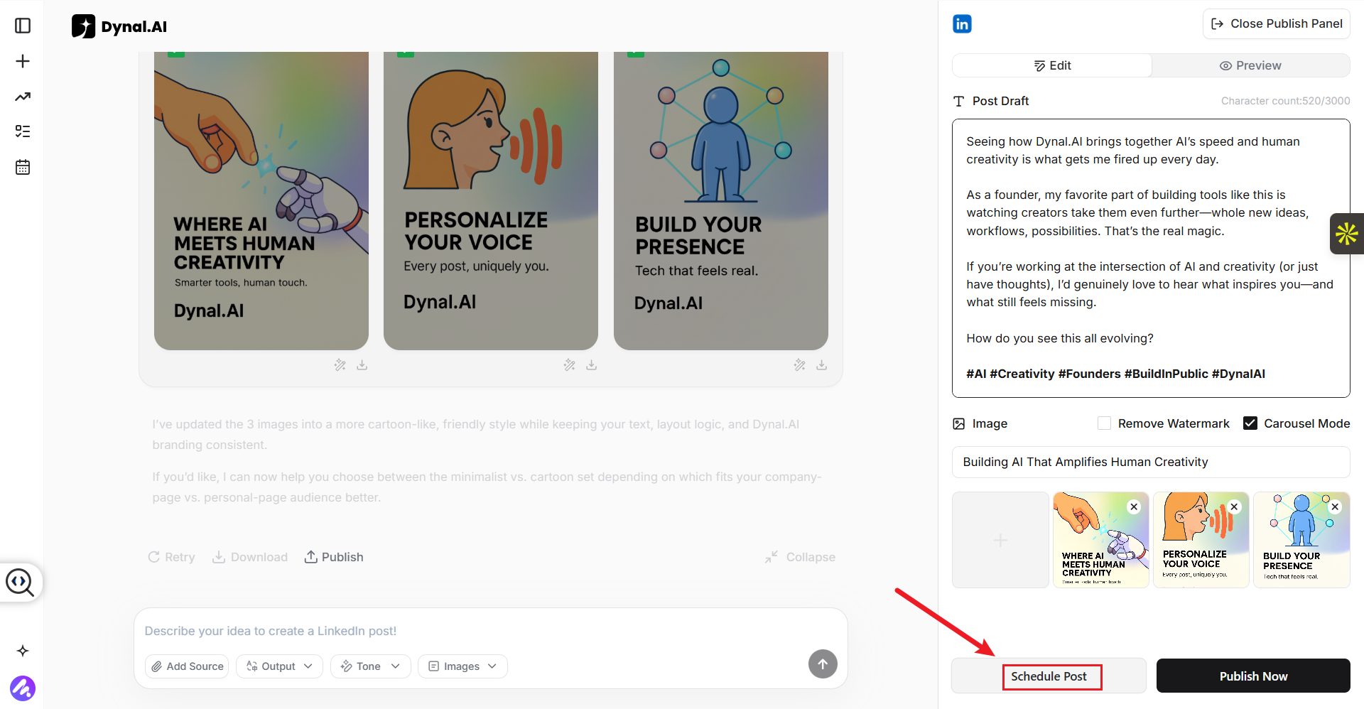Screen dimensions: 1364x709
Task: Open the Personalize Your Voice image card
Action: 491,200
